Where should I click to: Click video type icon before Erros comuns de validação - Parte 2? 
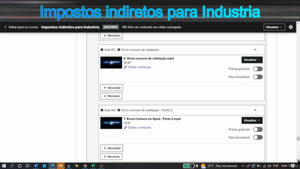[119, 110]
